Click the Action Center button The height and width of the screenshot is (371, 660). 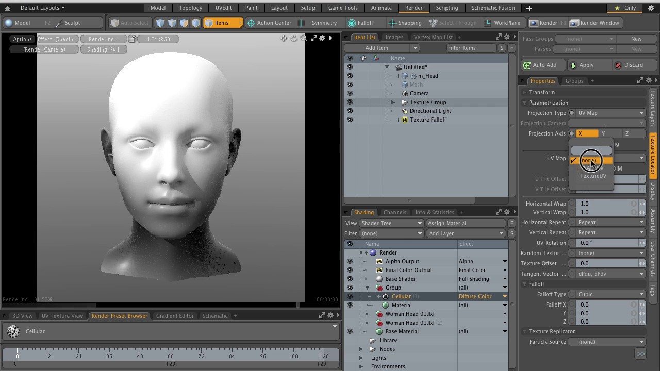[269, 23]
